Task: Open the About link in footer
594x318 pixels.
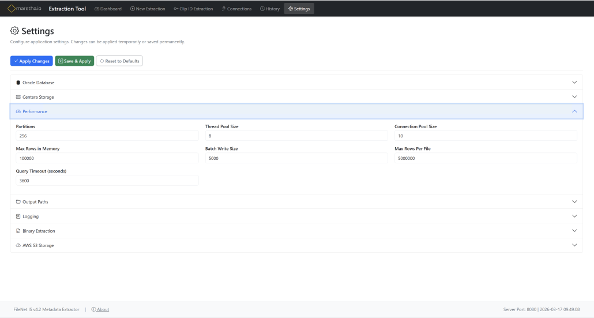Action: 100,309
